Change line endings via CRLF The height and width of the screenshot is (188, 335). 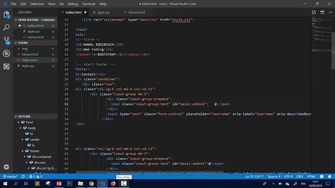(300, 177)
